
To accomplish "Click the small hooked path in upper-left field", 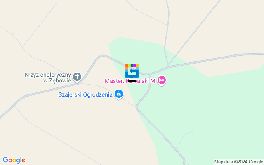I will [14, 32].
